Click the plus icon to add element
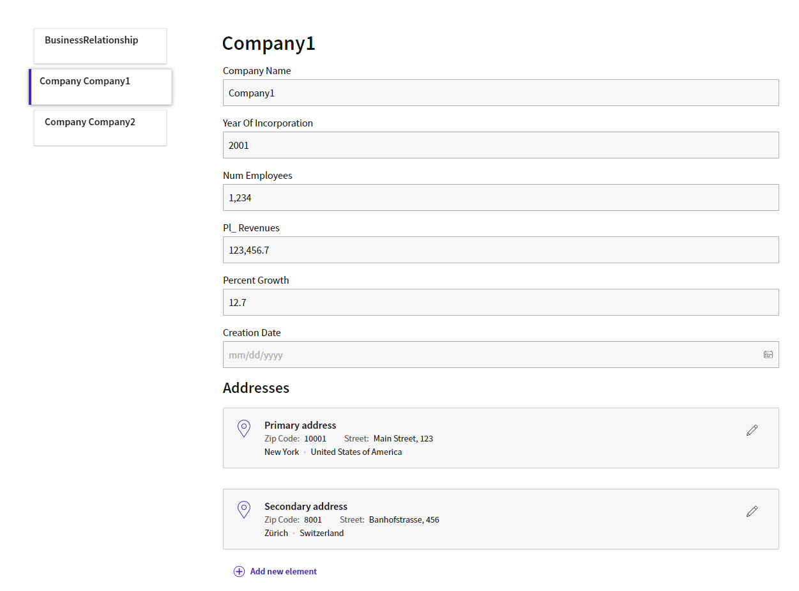The height and width of the screenshot is (591, 799). click(x=239, y=571)
